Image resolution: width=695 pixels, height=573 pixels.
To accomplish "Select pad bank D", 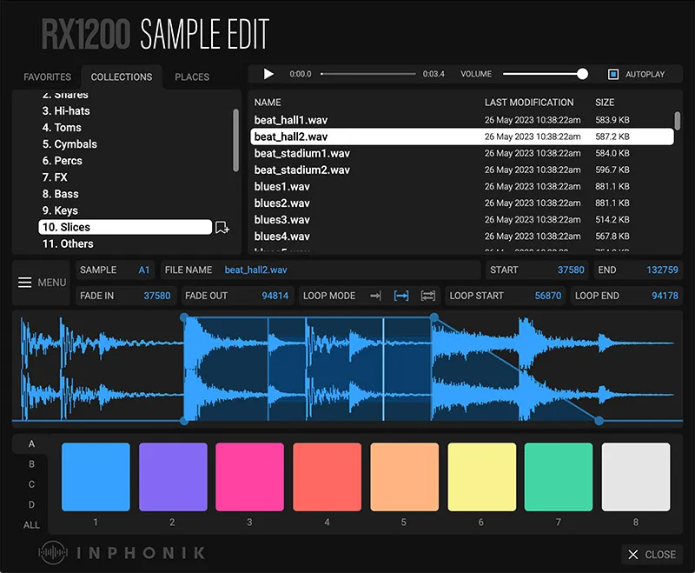I will point(31,504).
